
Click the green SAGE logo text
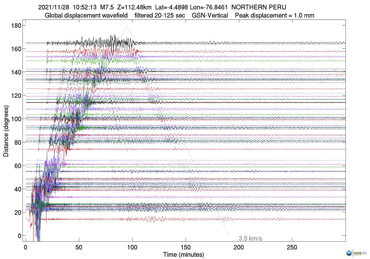(x=358, y=253)
